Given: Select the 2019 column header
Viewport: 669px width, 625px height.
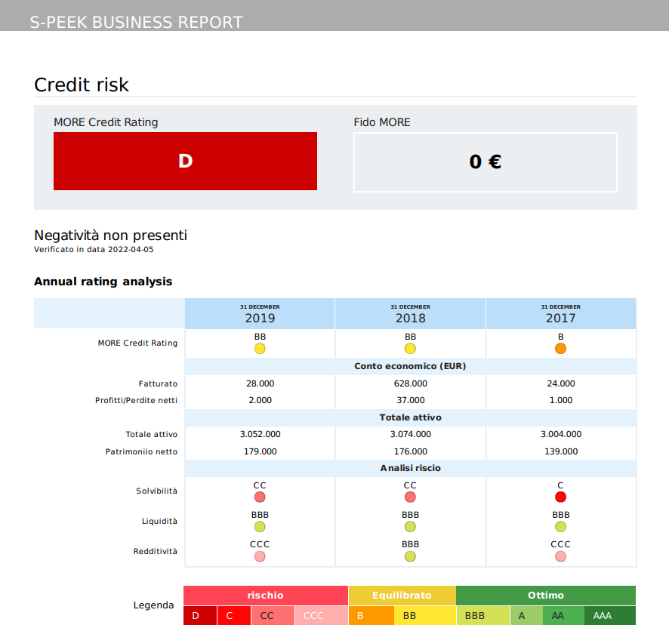Looking at the screenshot, I should [260, 313].
